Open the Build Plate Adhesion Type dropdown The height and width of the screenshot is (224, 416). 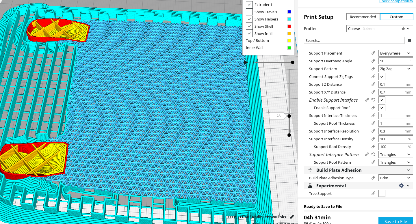pos(395,178)
